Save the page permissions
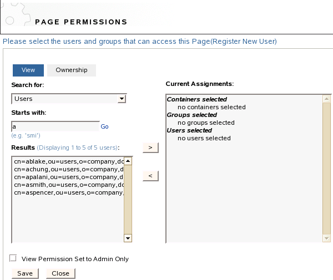 click(25, 273)
